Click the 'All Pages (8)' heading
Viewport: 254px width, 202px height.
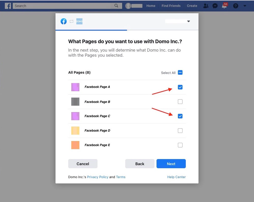[x=79, y=72]
